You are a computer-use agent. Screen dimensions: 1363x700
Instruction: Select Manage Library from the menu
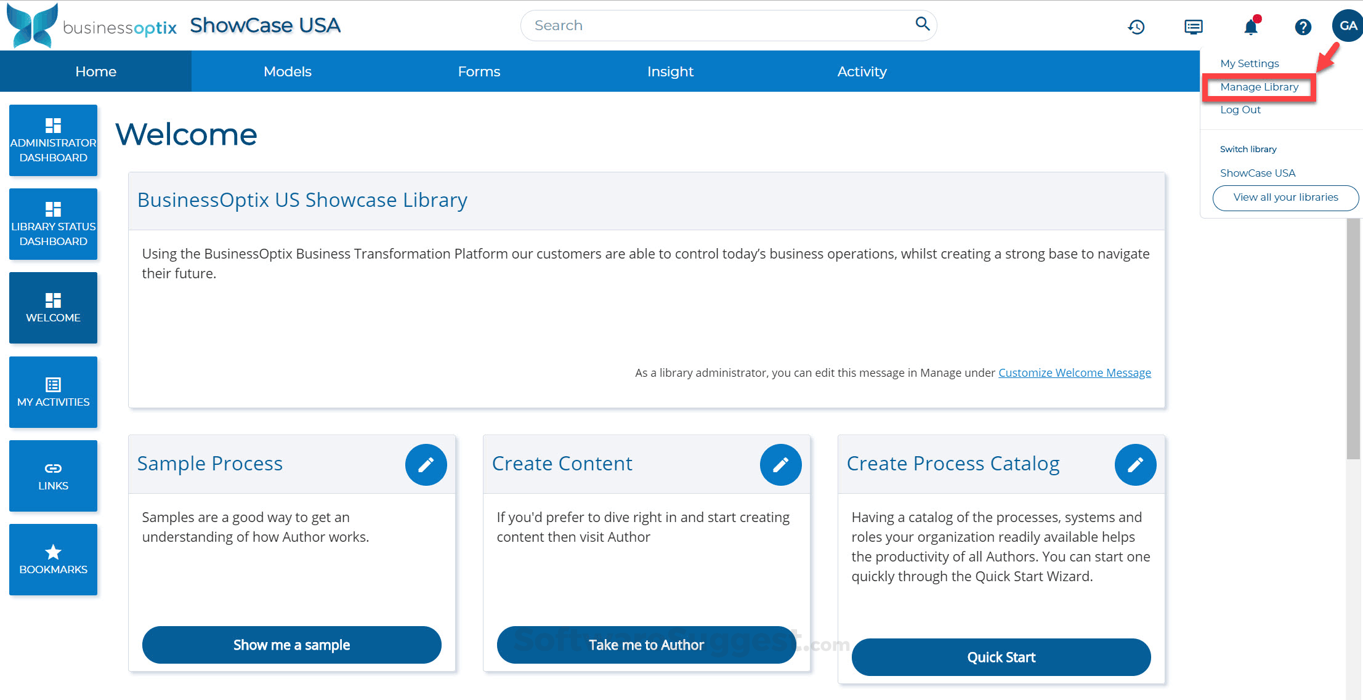tap(1259, 87)
